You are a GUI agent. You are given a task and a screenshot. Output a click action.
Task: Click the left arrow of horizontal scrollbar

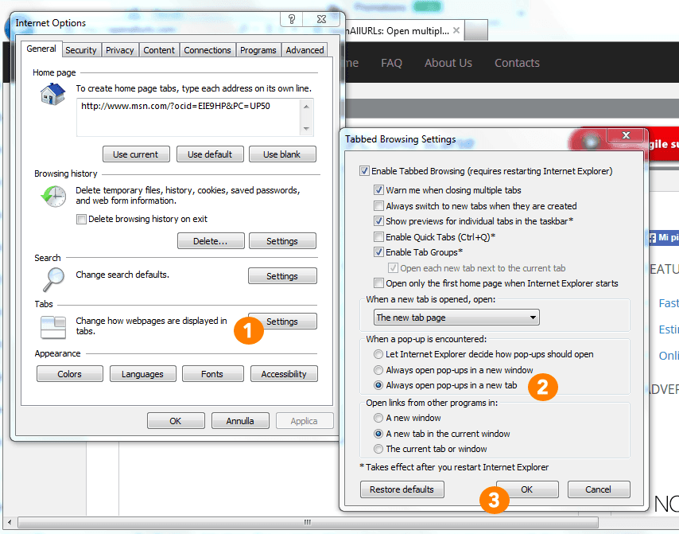pos(10,522)
